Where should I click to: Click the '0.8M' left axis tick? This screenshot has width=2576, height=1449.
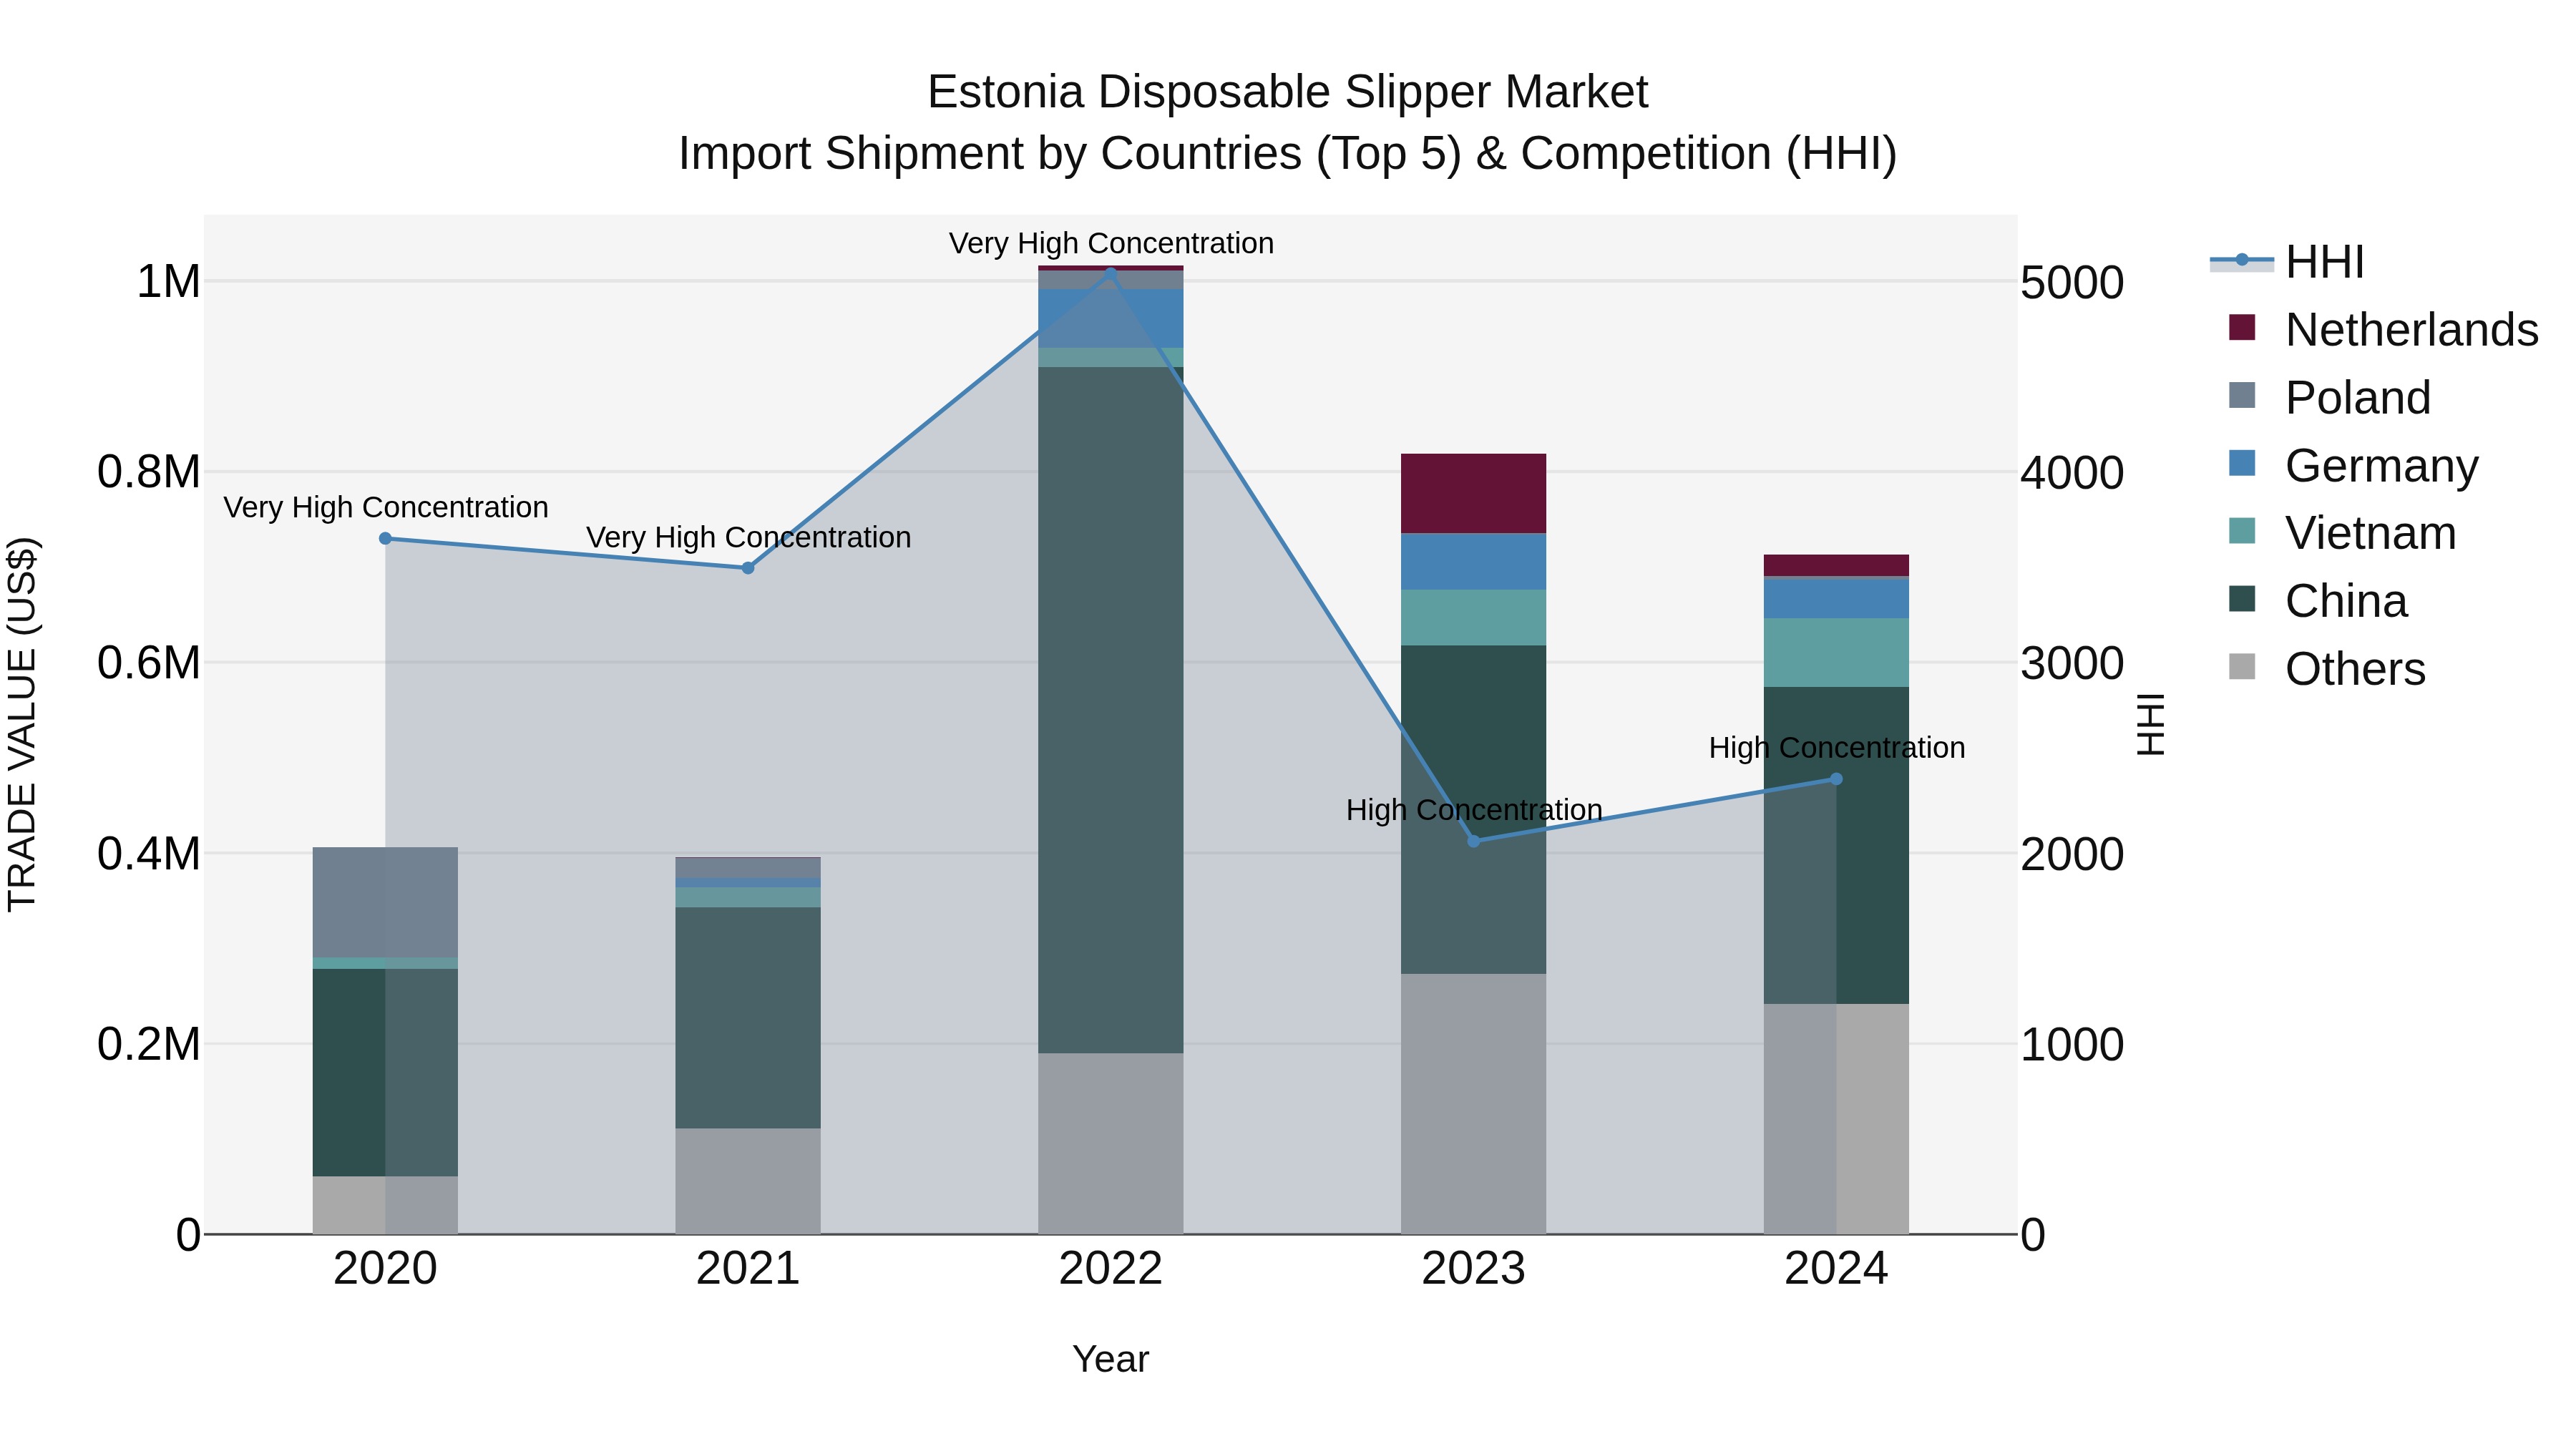pos(149,472)
